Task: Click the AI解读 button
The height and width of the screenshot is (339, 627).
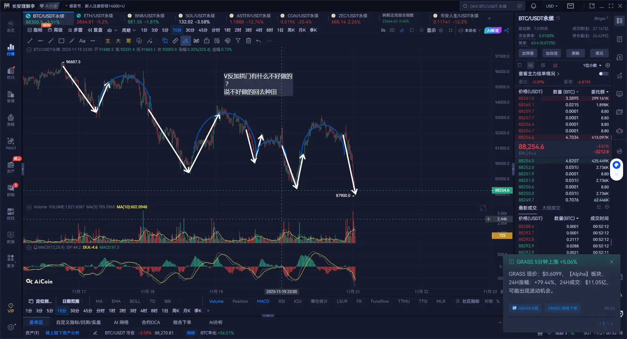Action: point(493,30)
